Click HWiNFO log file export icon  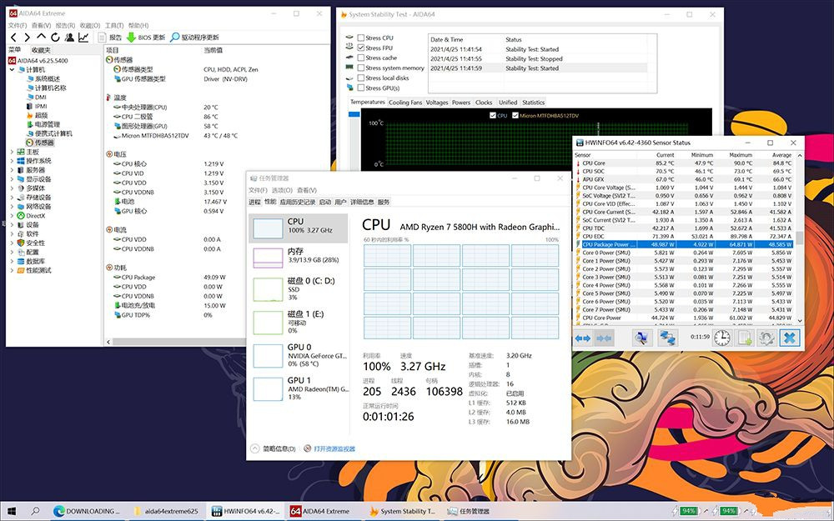(x=745, y=338)
